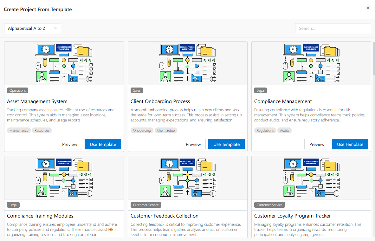This screenshot has height=241, width=375.
Task: Open the Alphabetical A to Z sort dropdown
Action: 33,28
